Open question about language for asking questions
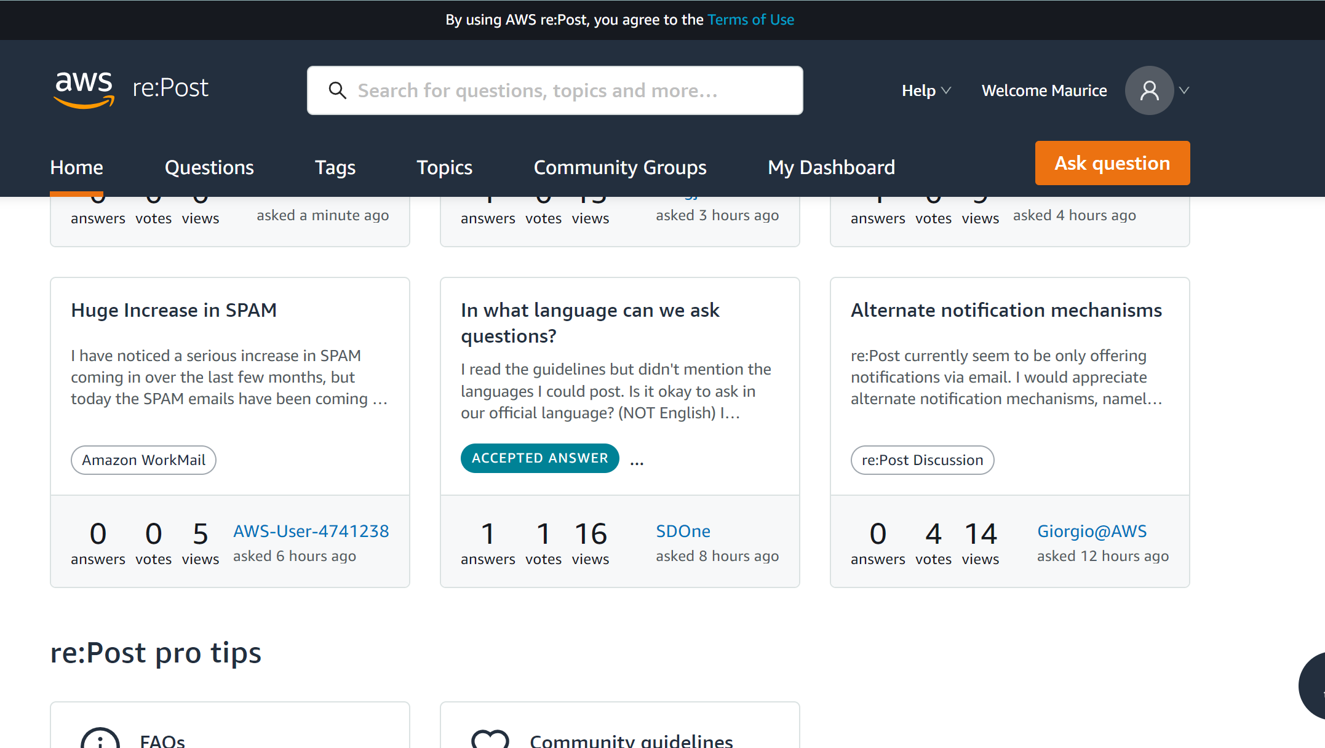Screen dimensions: 1325x748 click(590, 323)
